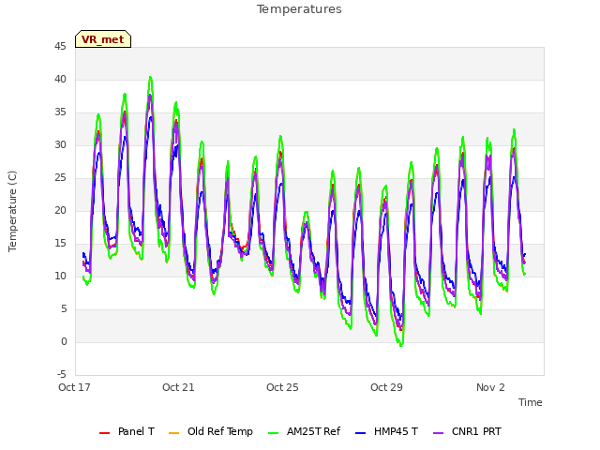Click the y-axis value 45

[60, 47]
